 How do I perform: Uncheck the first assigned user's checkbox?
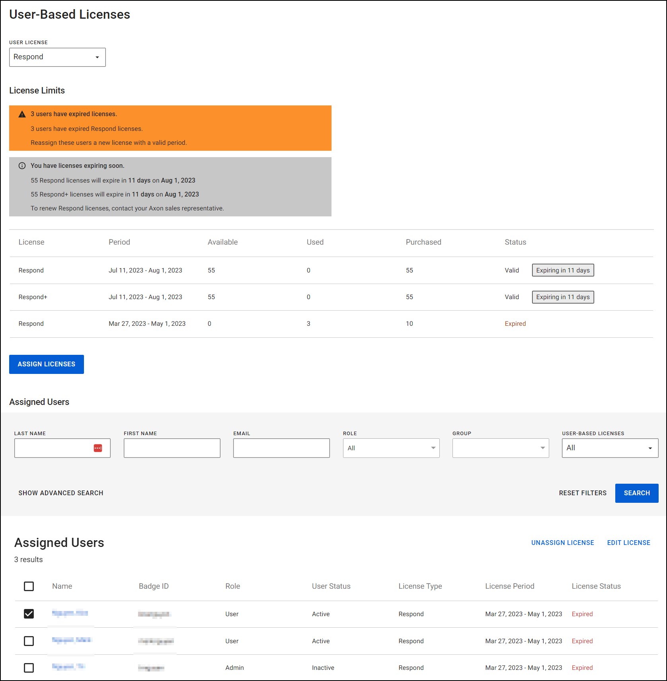click(x=29, y=614)
